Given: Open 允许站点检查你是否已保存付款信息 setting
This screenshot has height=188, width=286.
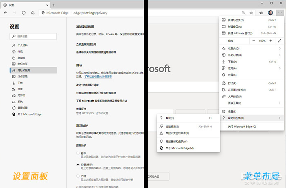Looking at the screenshot, I should coord(96,93).
